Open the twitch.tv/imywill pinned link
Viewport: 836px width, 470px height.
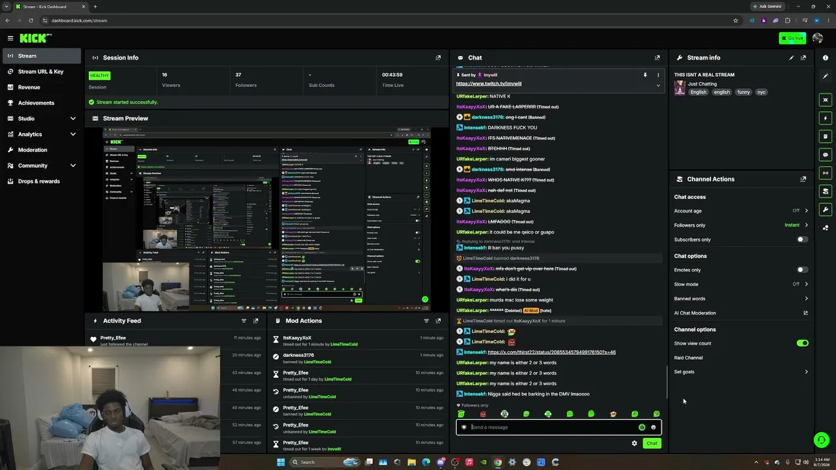point(489,84)
